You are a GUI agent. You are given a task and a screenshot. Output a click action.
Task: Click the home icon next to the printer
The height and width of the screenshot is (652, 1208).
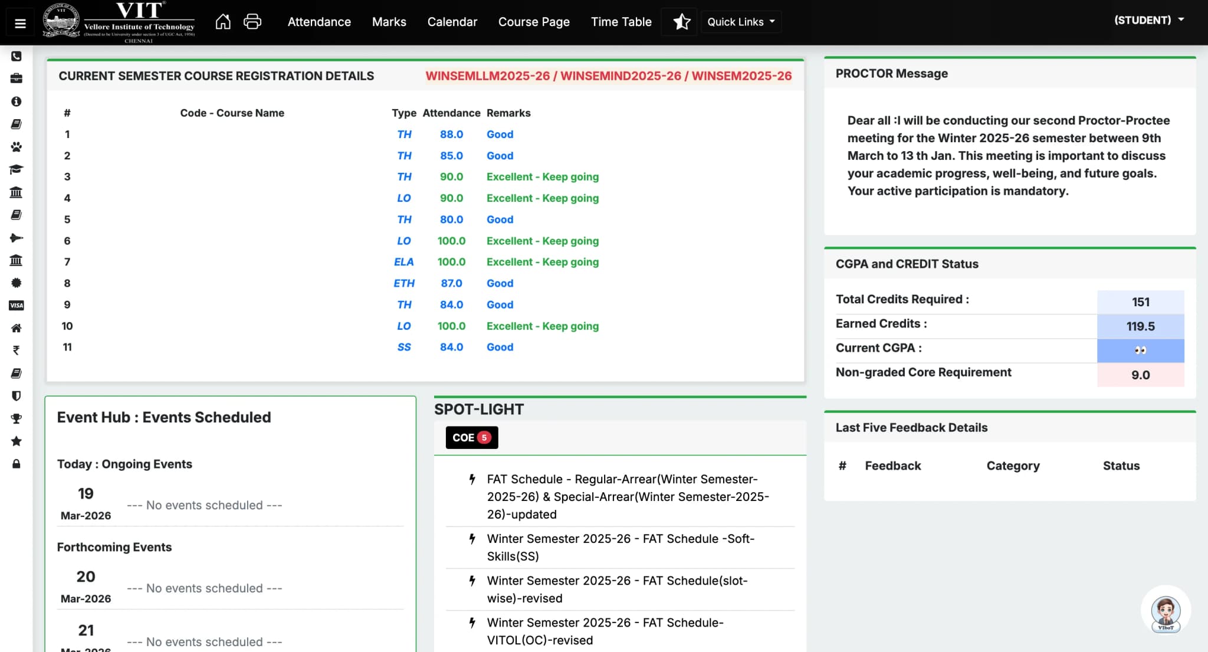tap(223, 21)
